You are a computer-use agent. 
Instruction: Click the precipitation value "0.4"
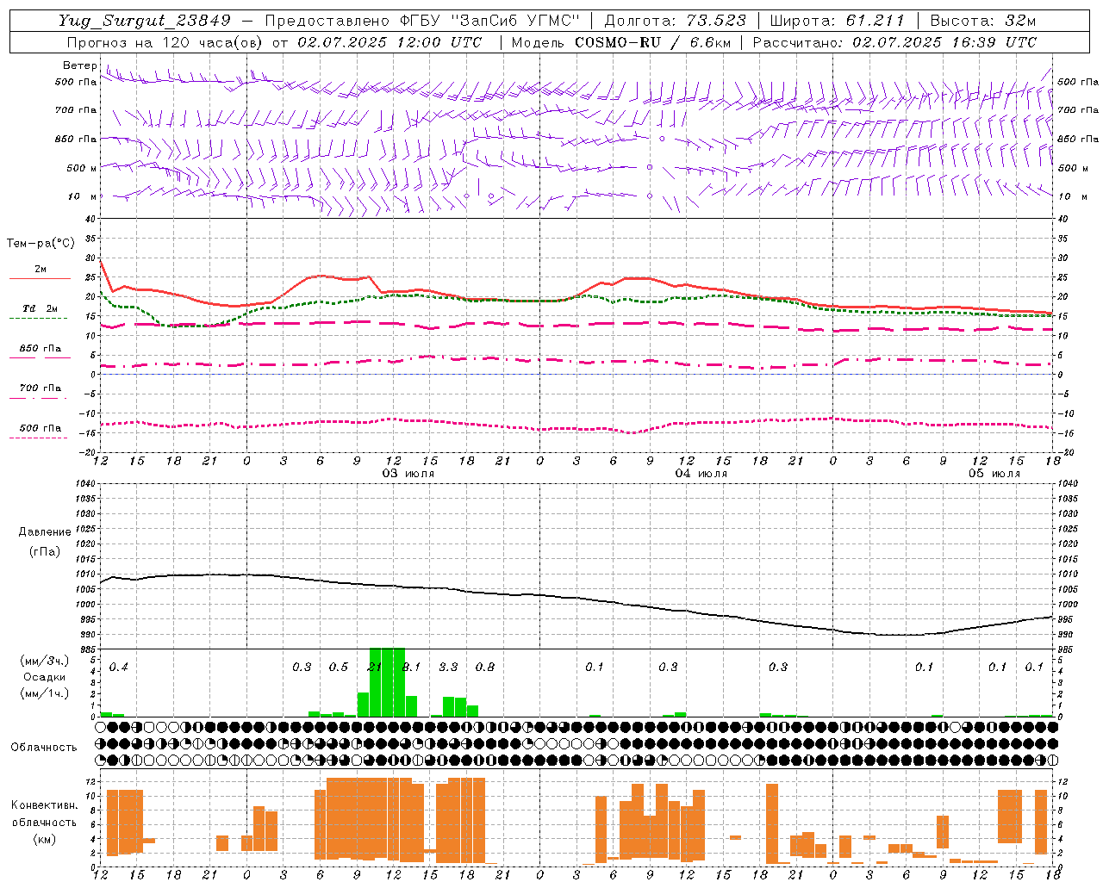118,668
